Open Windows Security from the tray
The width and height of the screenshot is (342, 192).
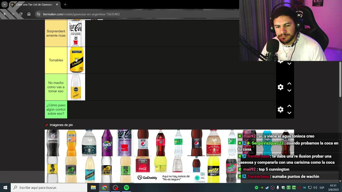tap(283, 188)
